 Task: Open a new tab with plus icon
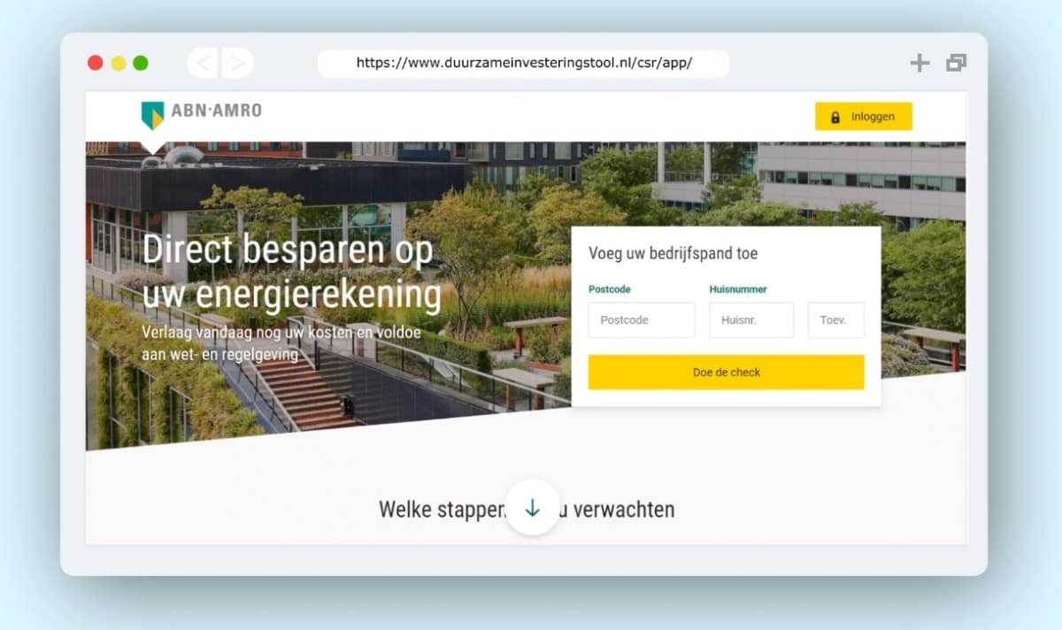click(920, 63)
